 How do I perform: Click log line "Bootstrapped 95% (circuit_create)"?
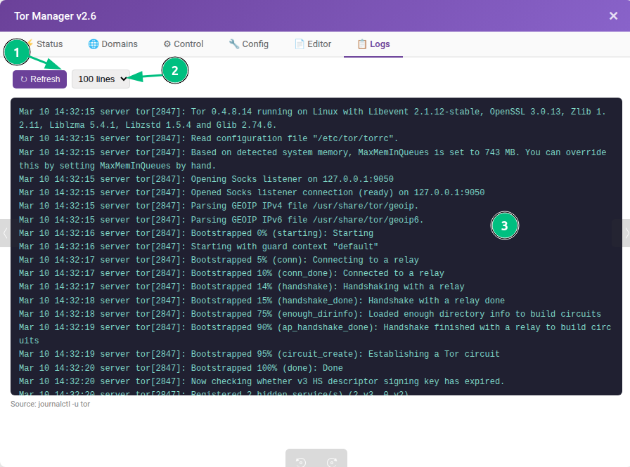point(259,354)
